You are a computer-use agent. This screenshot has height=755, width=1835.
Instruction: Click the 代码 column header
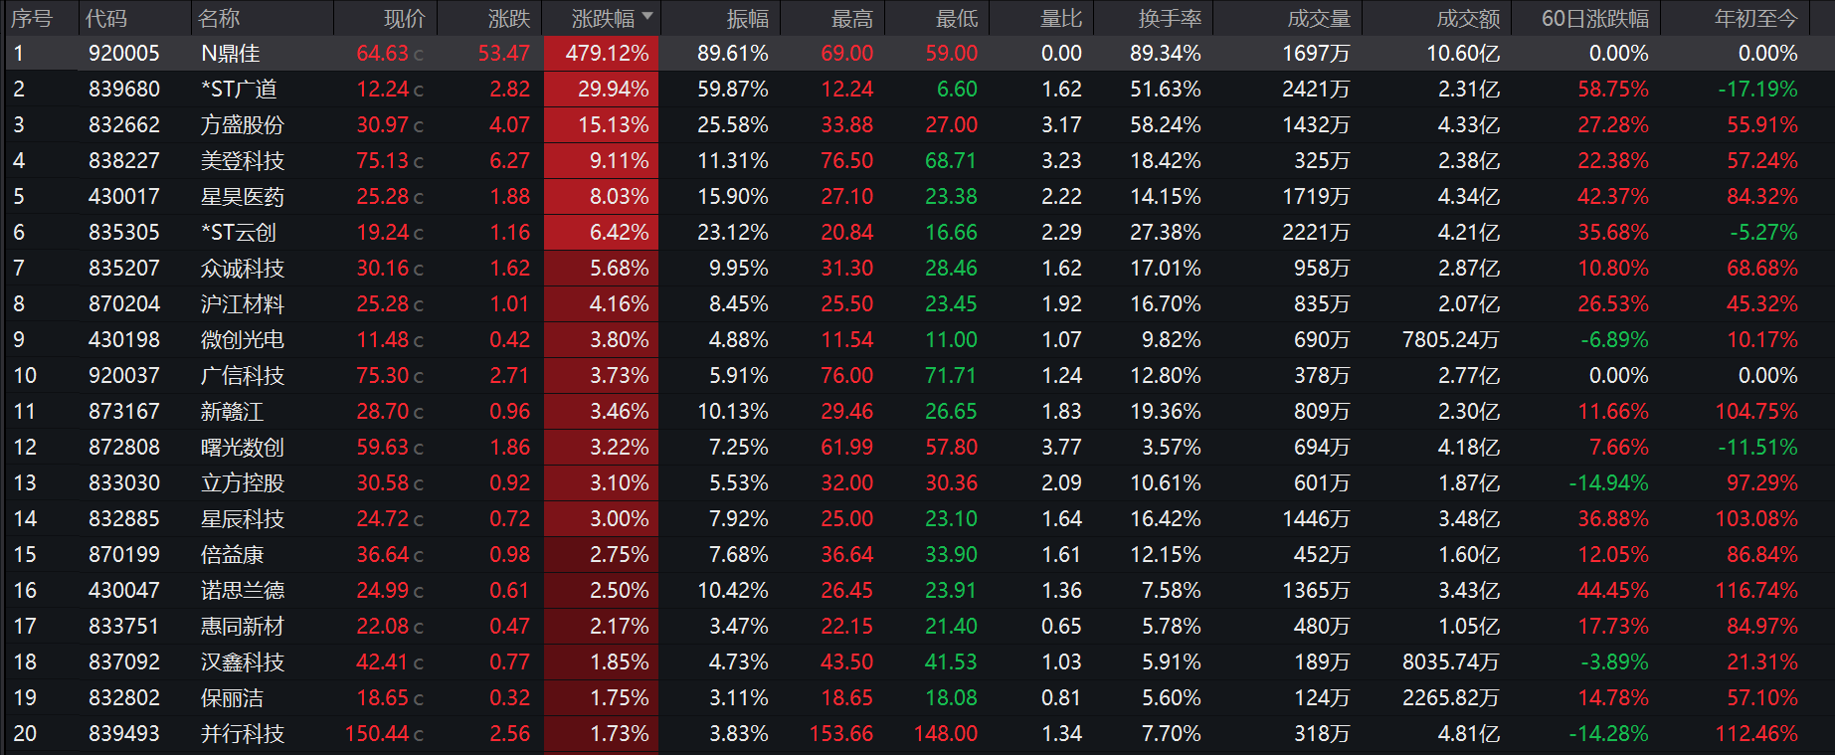(x=106, y=18)
